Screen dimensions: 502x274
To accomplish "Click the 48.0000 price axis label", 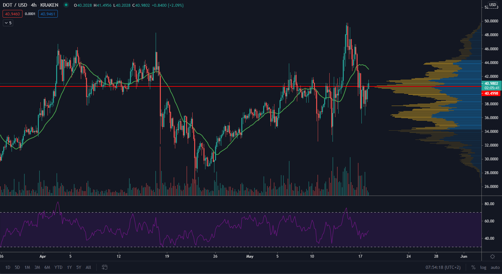I will pos(491,35).
